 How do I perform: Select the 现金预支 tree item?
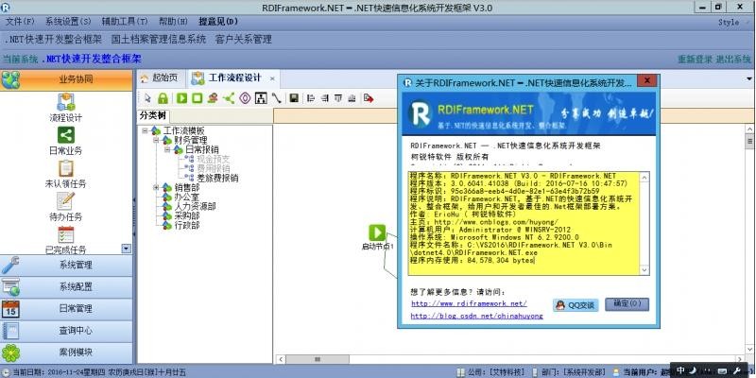coord(214,159)
